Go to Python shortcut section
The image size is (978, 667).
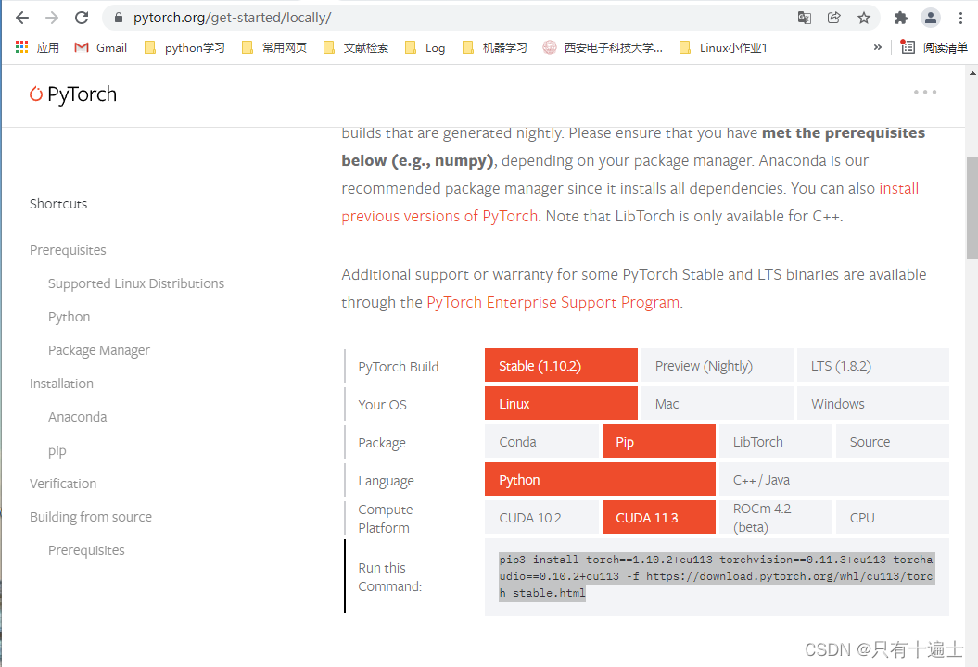point(70,317)
